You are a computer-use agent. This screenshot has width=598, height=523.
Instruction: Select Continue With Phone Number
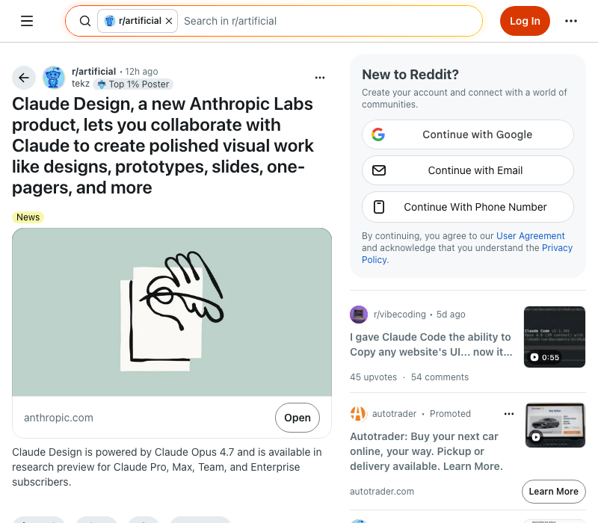468,207
